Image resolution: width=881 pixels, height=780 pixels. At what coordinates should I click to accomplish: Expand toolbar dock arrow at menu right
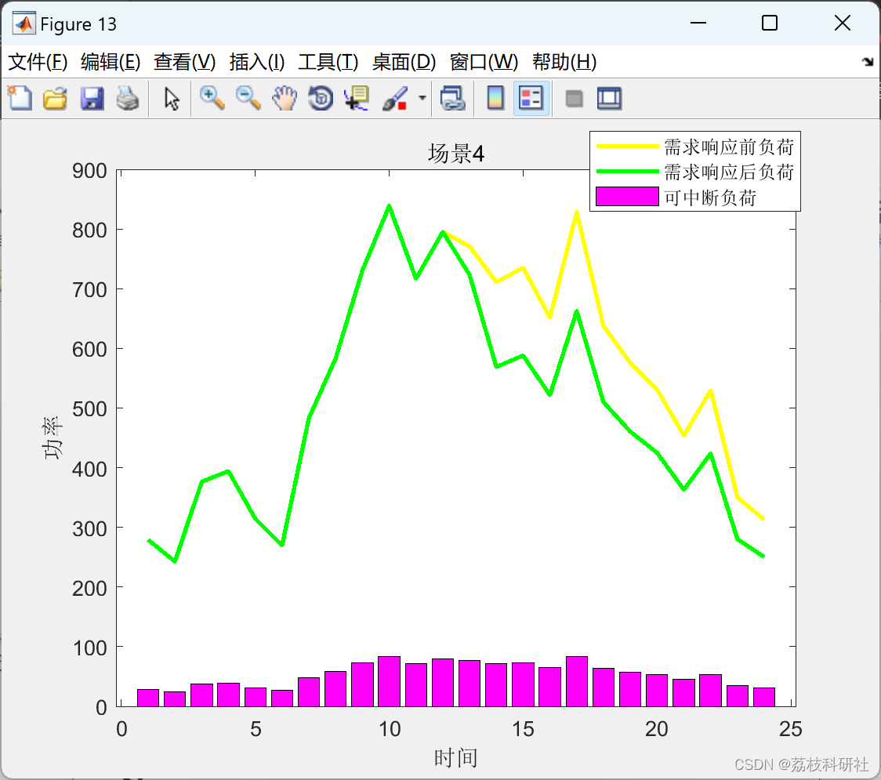coord(868,62)
